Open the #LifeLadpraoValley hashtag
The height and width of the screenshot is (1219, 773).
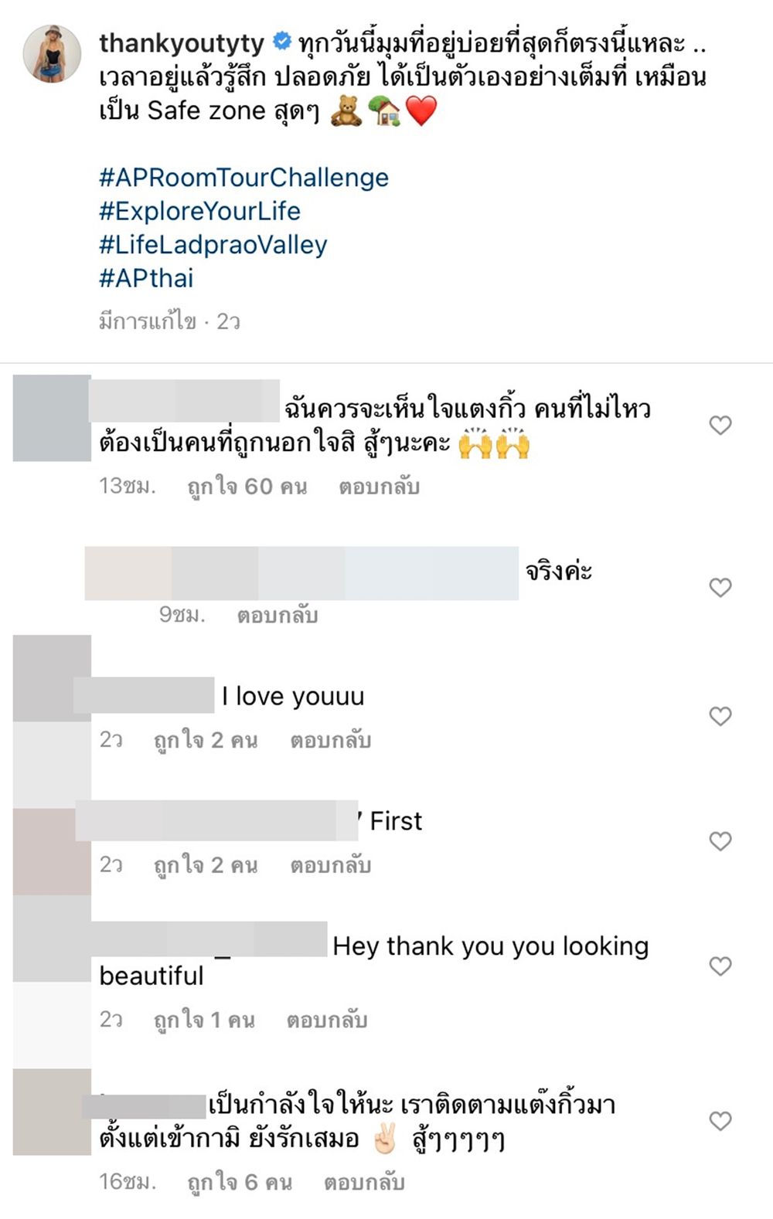(213, 245)
